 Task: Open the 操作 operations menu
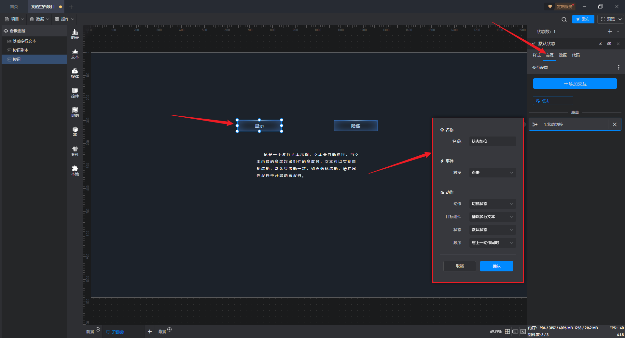coord(64,19)
